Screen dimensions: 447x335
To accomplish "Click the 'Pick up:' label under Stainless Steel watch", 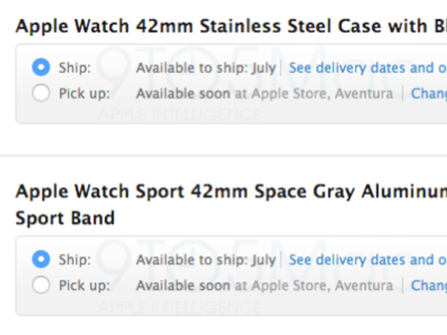I will pos(84,93).
